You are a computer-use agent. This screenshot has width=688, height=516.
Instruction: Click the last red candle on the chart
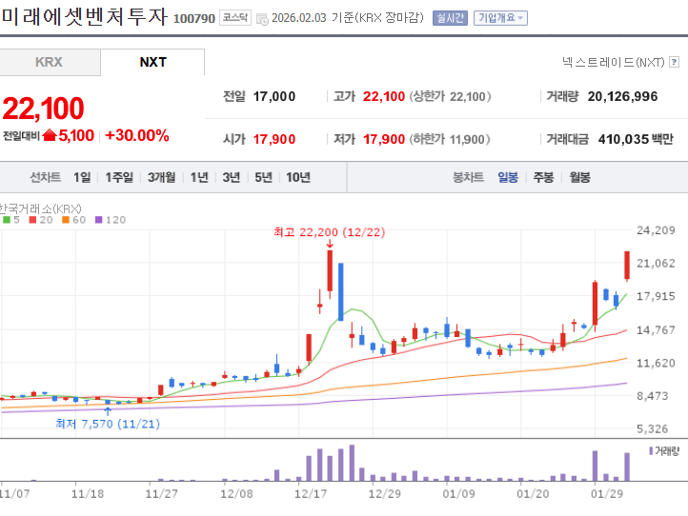[627, 266]
